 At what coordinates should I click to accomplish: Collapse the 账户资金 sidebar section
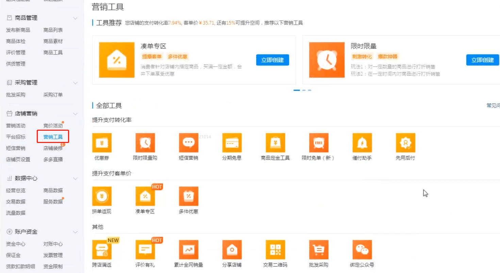pos(75,232)
